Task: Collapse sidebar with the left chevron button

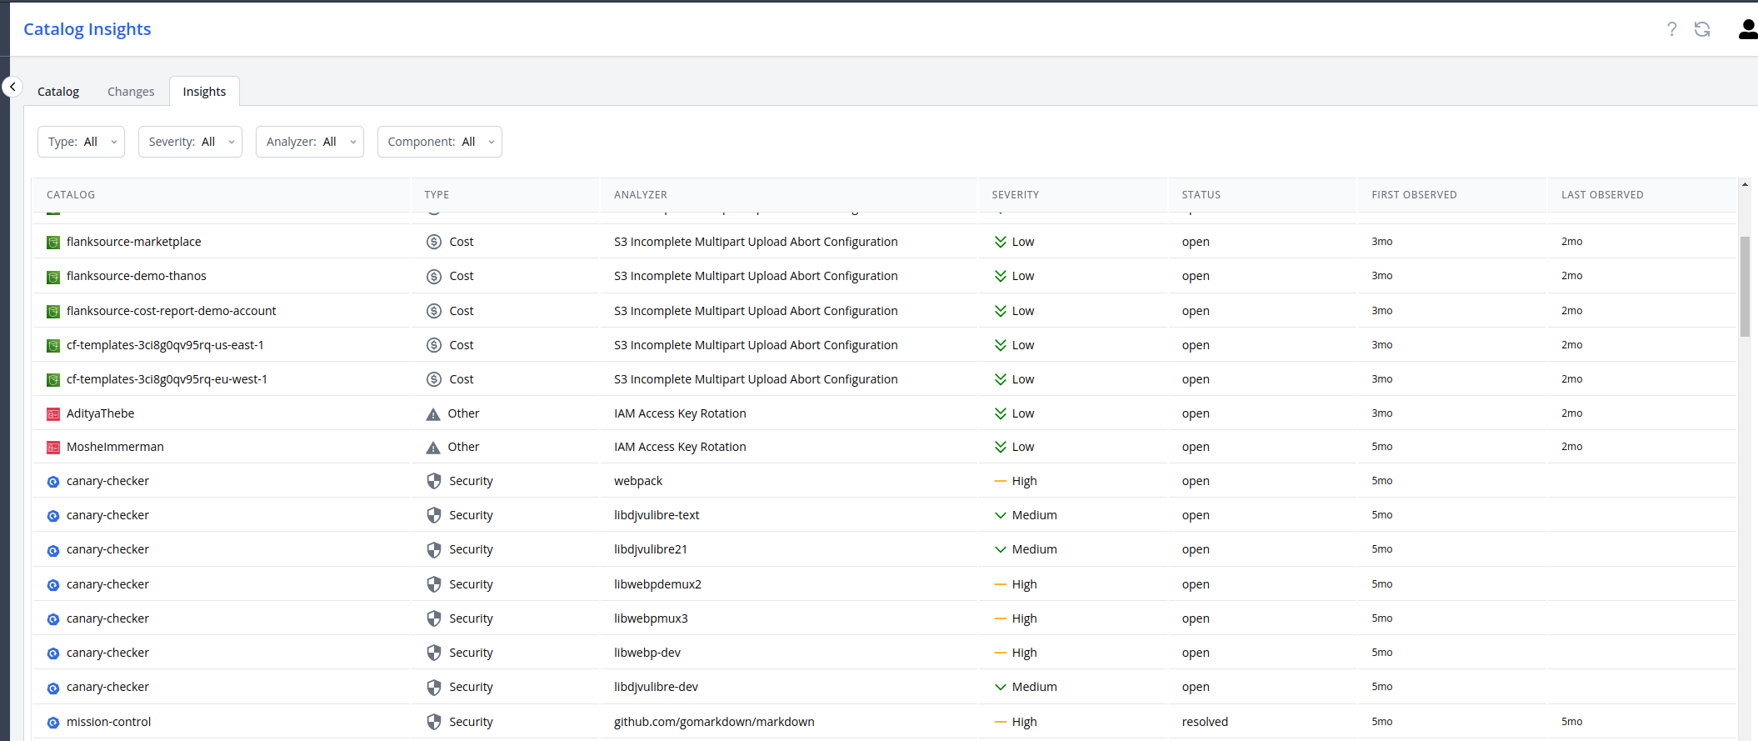Action: click(12, 87)
